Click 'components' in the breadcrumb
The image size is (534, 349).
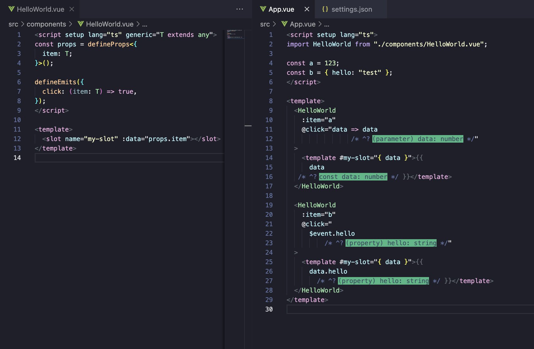[x=46, y=24]
